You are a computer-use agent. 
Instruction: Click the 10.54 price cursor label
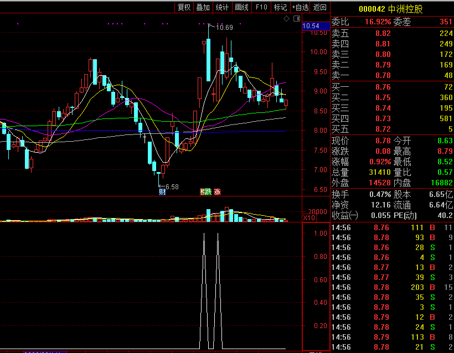coord(316,26)
